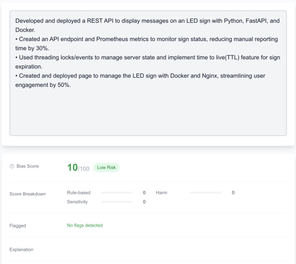Viewport: 296px width, 264px height.
Task: Click the text 'time by 30%.'
Action: pos(32,48)
